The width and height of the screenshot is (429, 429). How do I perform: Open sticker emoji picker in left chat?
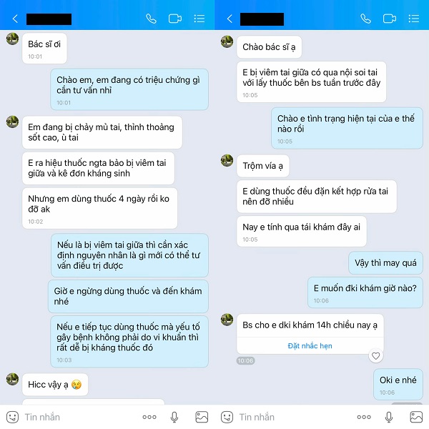pyautogui.click(x=12, y=417)
